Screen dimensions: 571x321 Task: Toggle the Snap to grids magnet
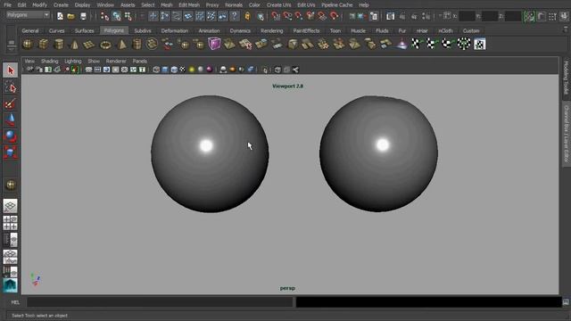[276, 16]
